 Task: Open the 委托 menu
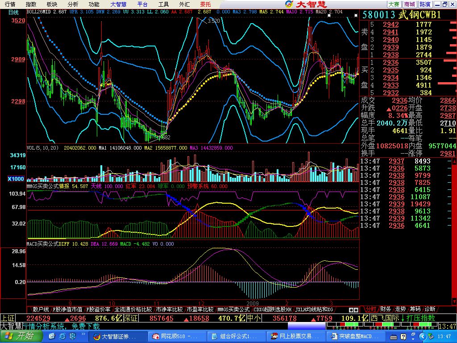click(x=205, y=4)
